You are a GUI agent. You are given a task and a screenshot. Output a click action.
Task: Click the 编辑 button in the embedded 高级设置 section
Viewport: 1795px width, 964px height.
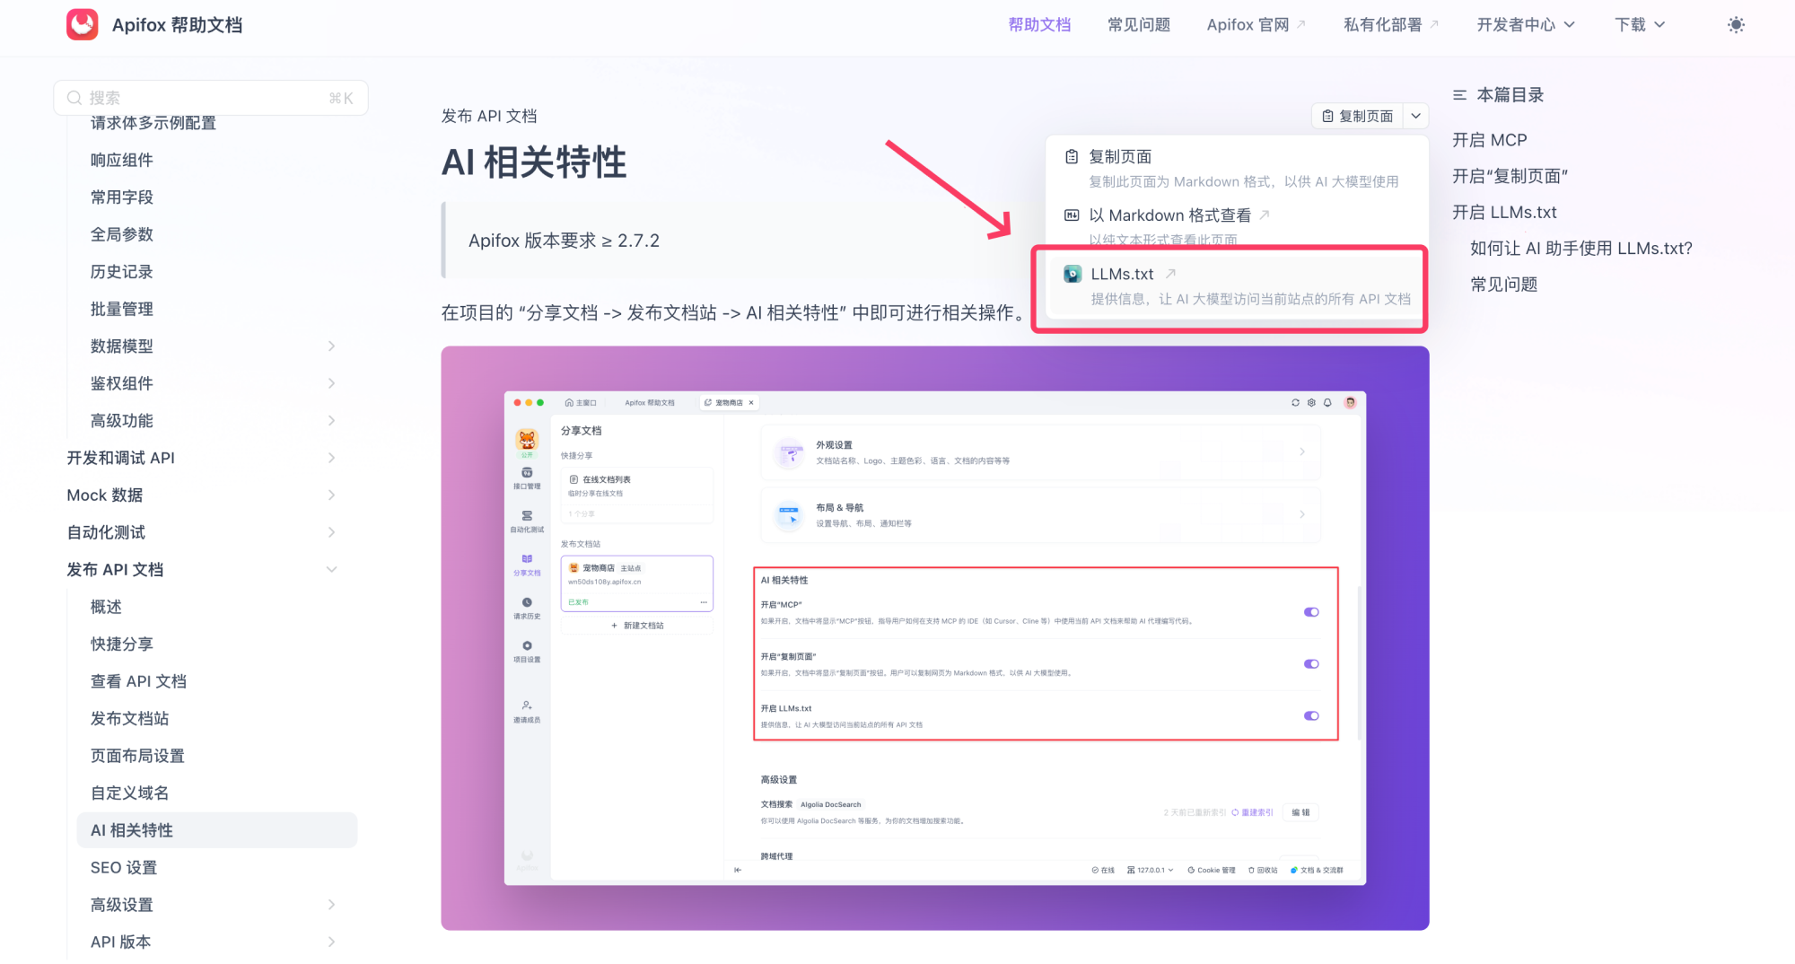(x=1300, y=812)
